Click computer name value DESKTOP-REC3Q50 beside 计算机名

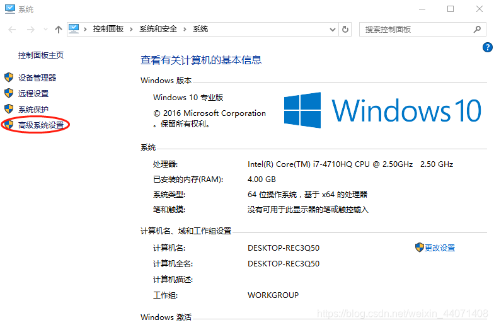[284, 248]
